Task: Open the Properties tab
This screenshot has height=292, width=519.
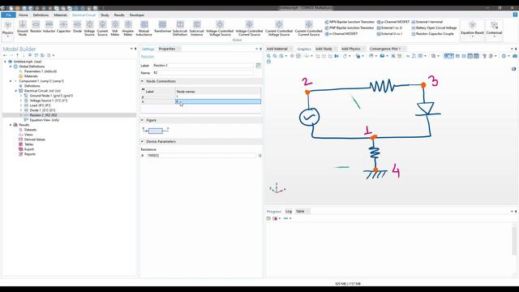Action: (x=167, y=49)
